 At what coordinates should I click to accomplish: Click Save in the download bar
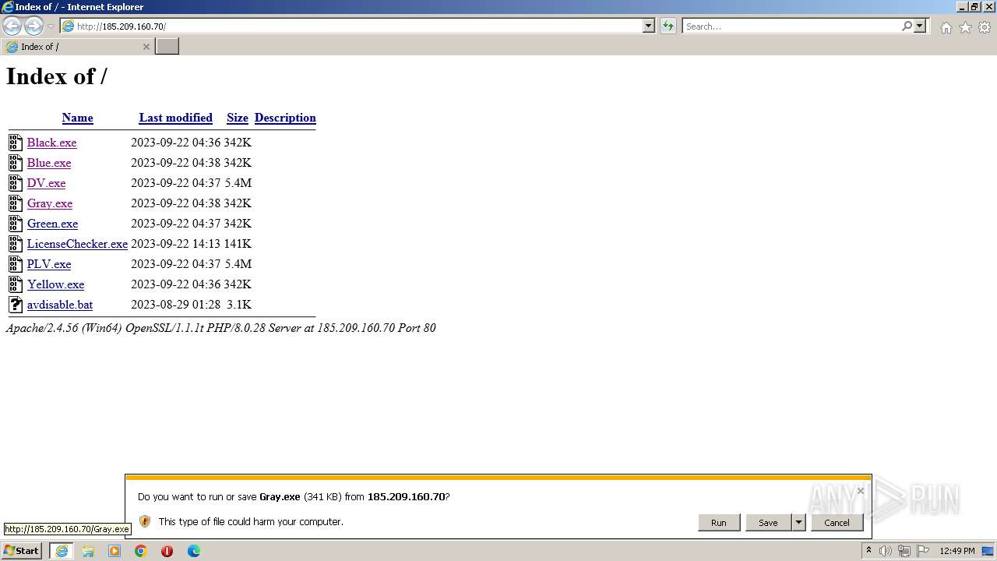point(768,523)
